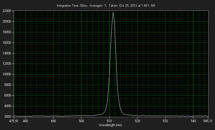Click the y-axis value 12000
This screenshot has height=130, width=215.
pos(7,64)
